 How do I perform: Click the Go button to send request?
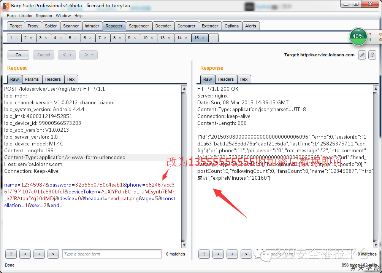click(18, 55)
